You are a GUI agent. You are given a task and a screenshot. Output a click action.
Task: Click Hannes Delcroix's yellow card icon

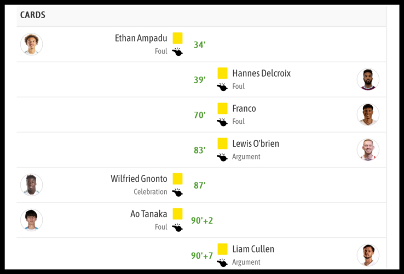[x=222, y=73]
